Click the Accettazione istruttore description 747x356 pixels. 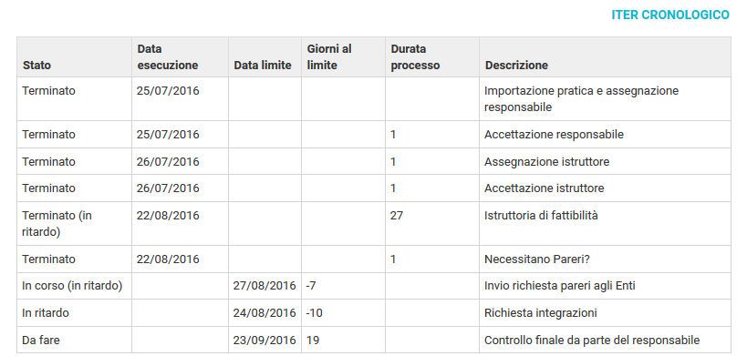pos(544,188)
